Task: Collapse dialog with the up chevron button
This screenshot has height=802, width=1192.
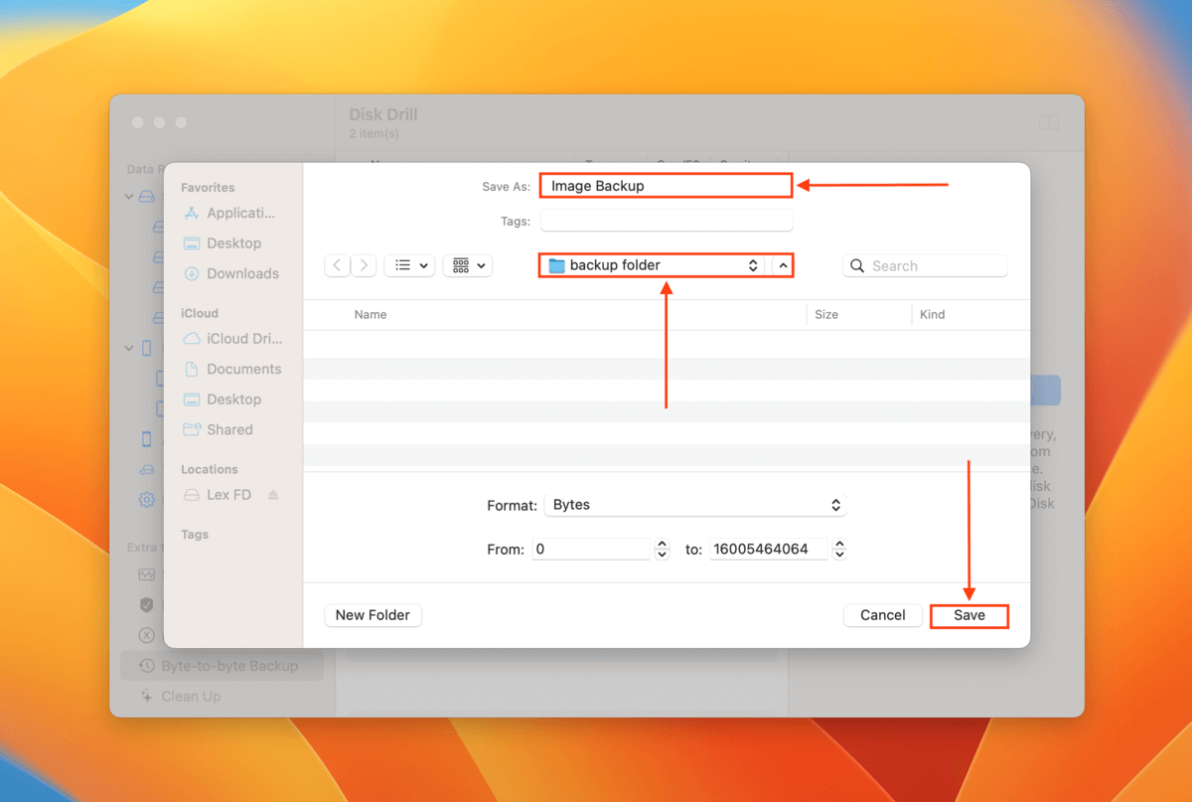Action: tap(783, 265)
